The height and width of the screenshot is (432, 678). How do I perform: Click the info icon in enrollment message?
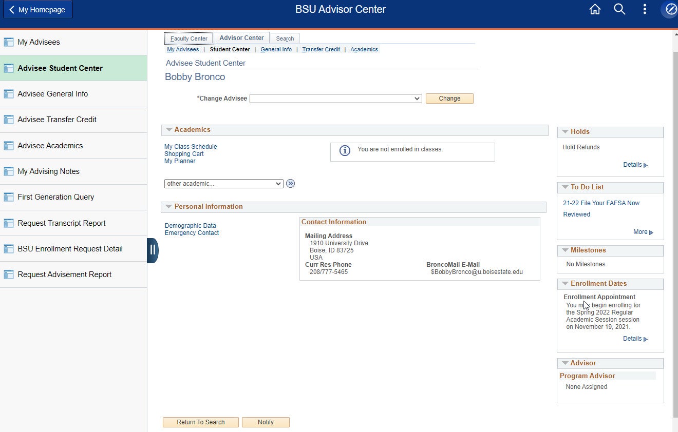click(345, 150)
